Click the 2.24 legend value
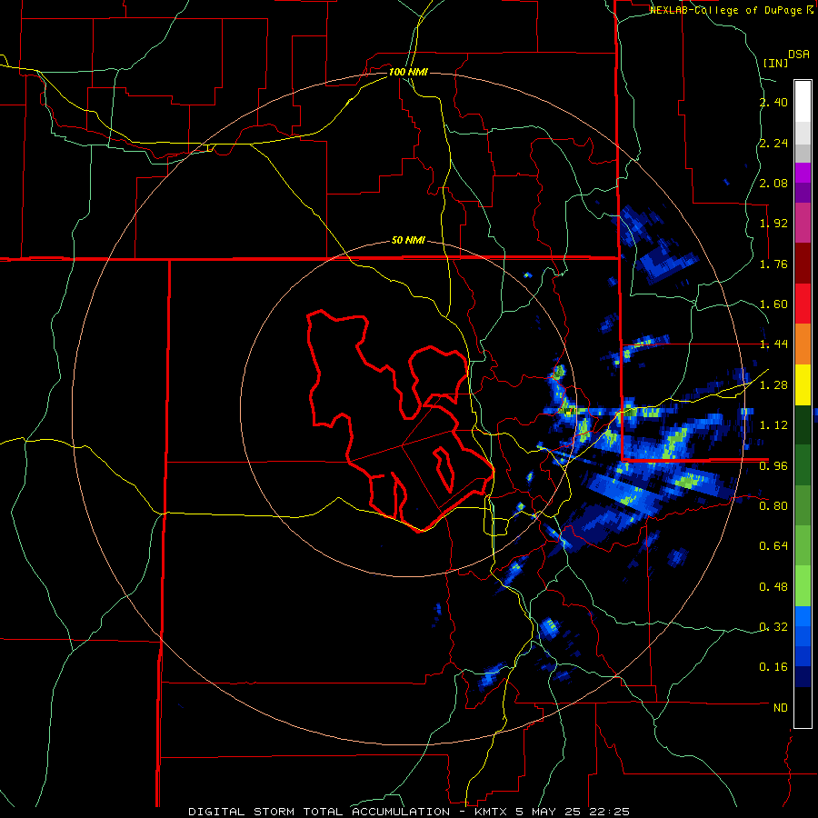Screen dimensions: 818x818 tap(773, 143)
